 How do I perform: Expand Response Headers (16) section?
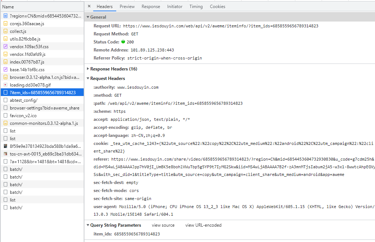click(x=88, y=69)
